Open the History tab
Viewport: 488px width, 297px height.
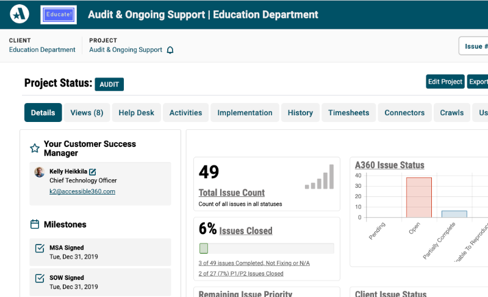(300, 113)
